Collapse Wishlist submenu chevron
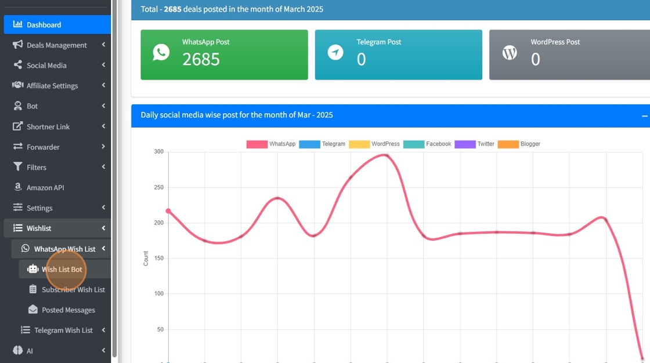 (103, 228)
